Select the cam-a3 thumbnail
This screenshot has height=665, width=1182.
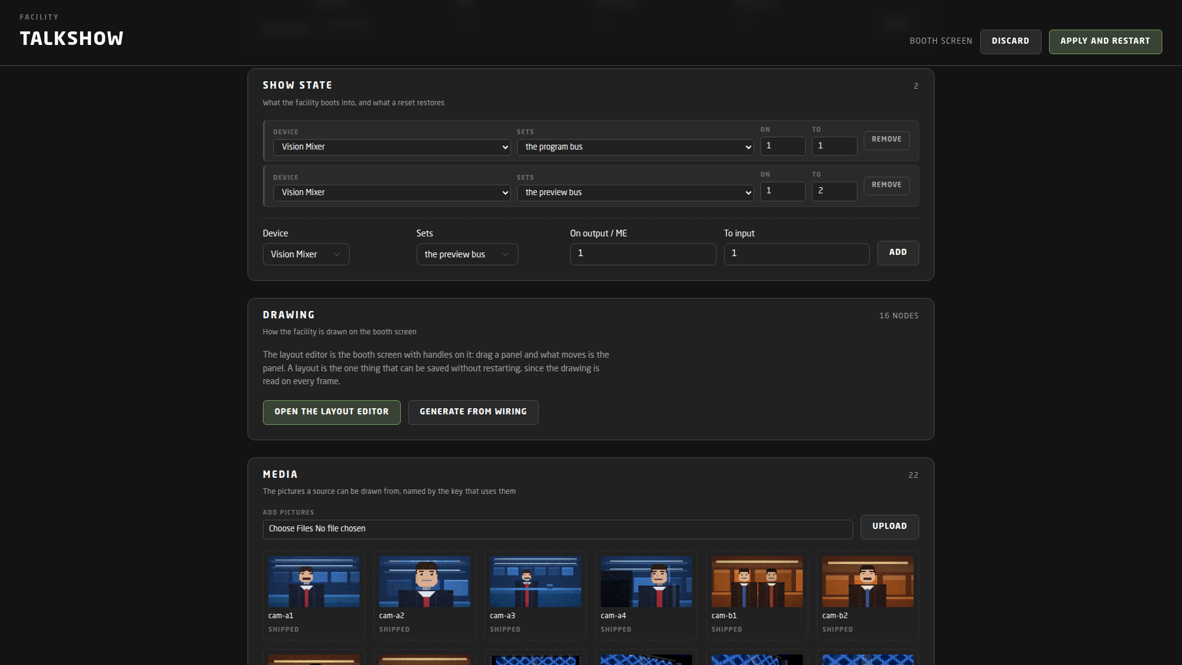(x=536, y=582)
